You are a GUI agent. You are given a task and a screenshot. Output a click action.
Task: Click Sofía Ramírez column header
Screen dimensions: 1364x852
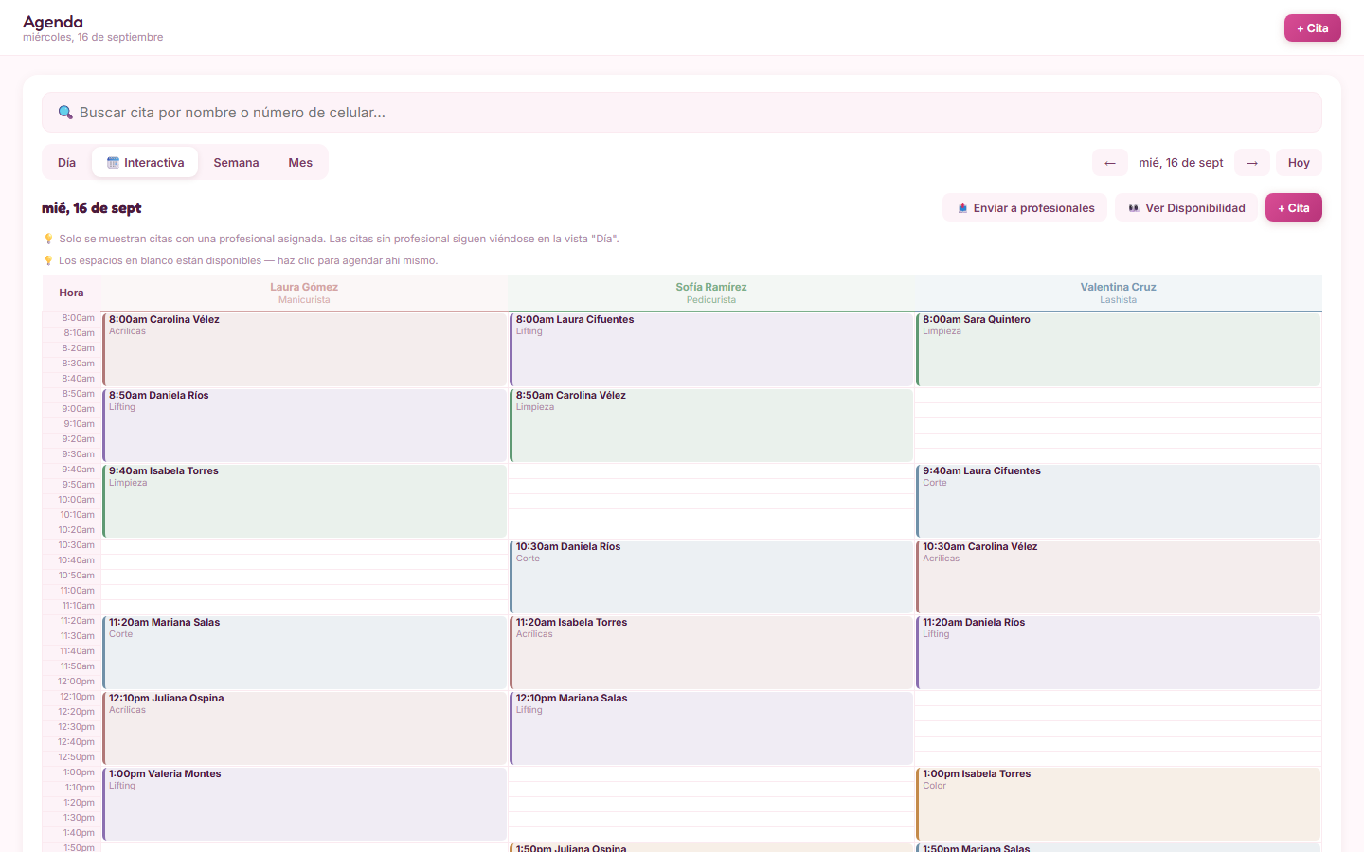(x=711, y=293)
